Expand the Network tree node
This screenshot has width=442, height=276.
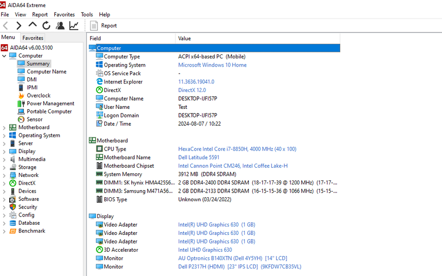(x=4, y=175)
